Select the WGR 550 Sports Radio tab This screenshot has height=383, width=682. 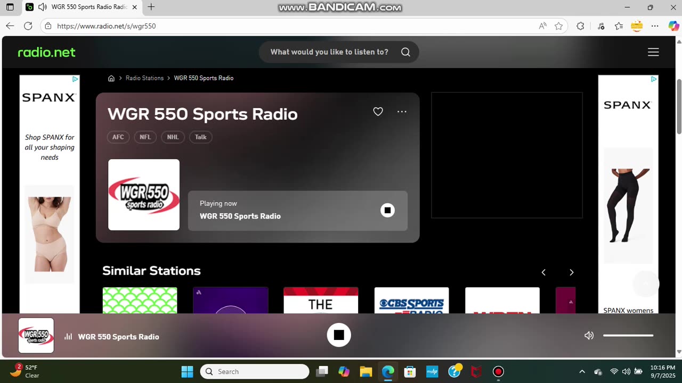82,7
